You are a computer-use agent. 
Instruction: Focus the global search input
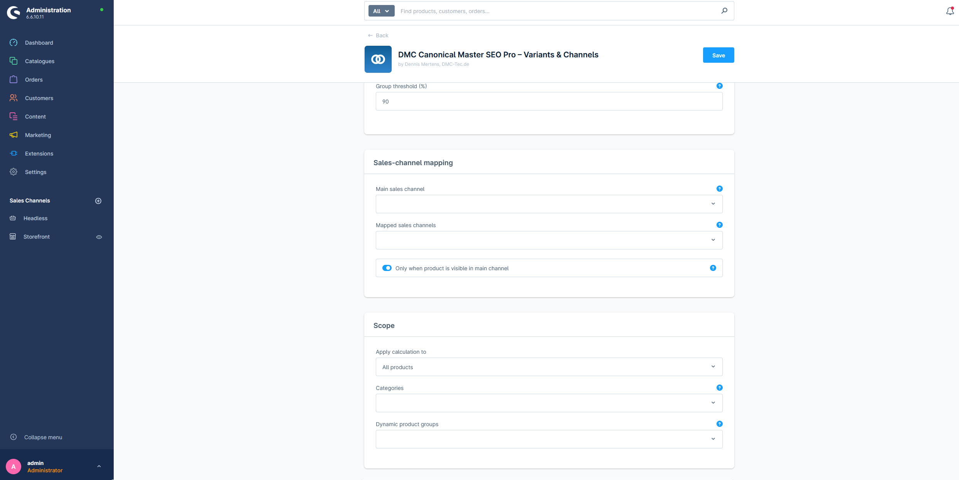tap(557, 11)
